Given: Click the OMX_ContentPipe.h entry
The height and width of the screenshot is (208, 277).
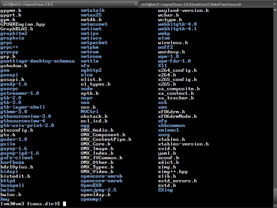Looking at the screenshot, I should point(106,139).
